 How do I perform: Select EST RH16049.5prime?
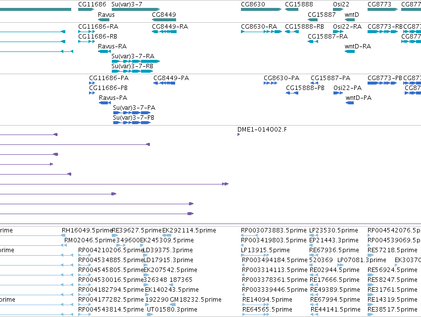tap(87, 230)
